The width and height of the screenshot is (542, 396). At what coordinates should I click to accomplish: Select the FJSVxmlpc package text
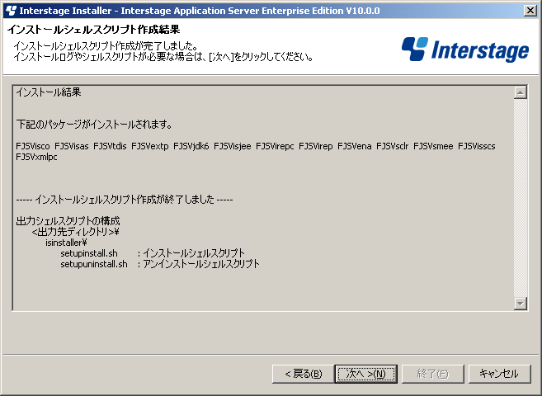[36, 157]
